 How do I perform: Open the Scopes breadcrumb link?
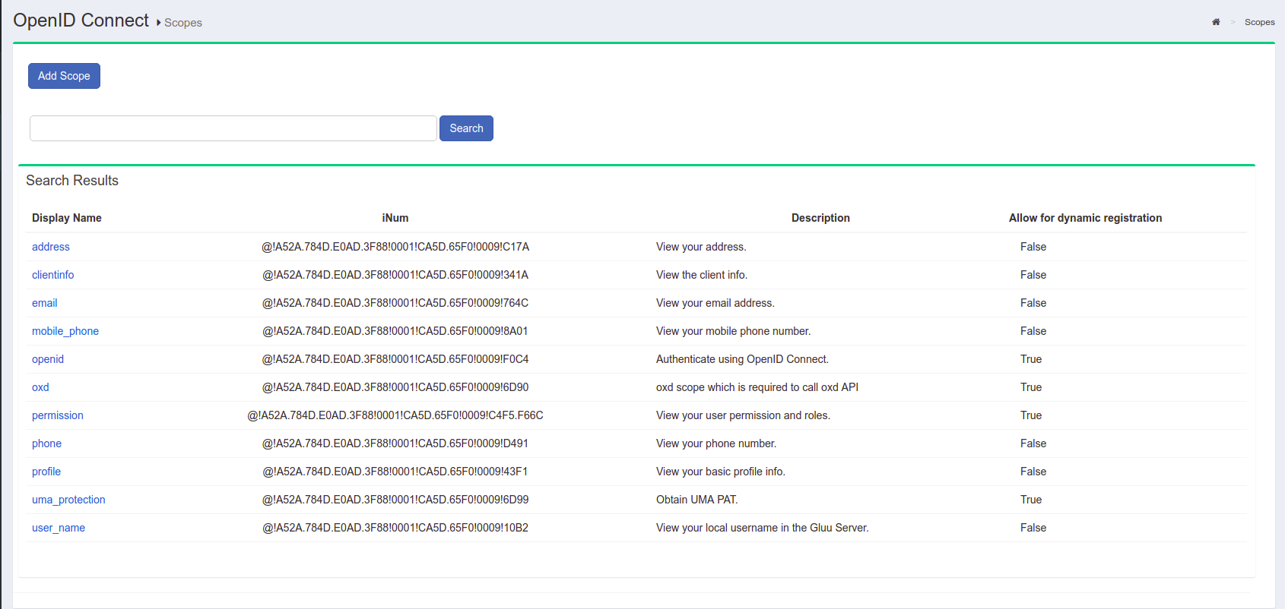[x=1259, y=22]
